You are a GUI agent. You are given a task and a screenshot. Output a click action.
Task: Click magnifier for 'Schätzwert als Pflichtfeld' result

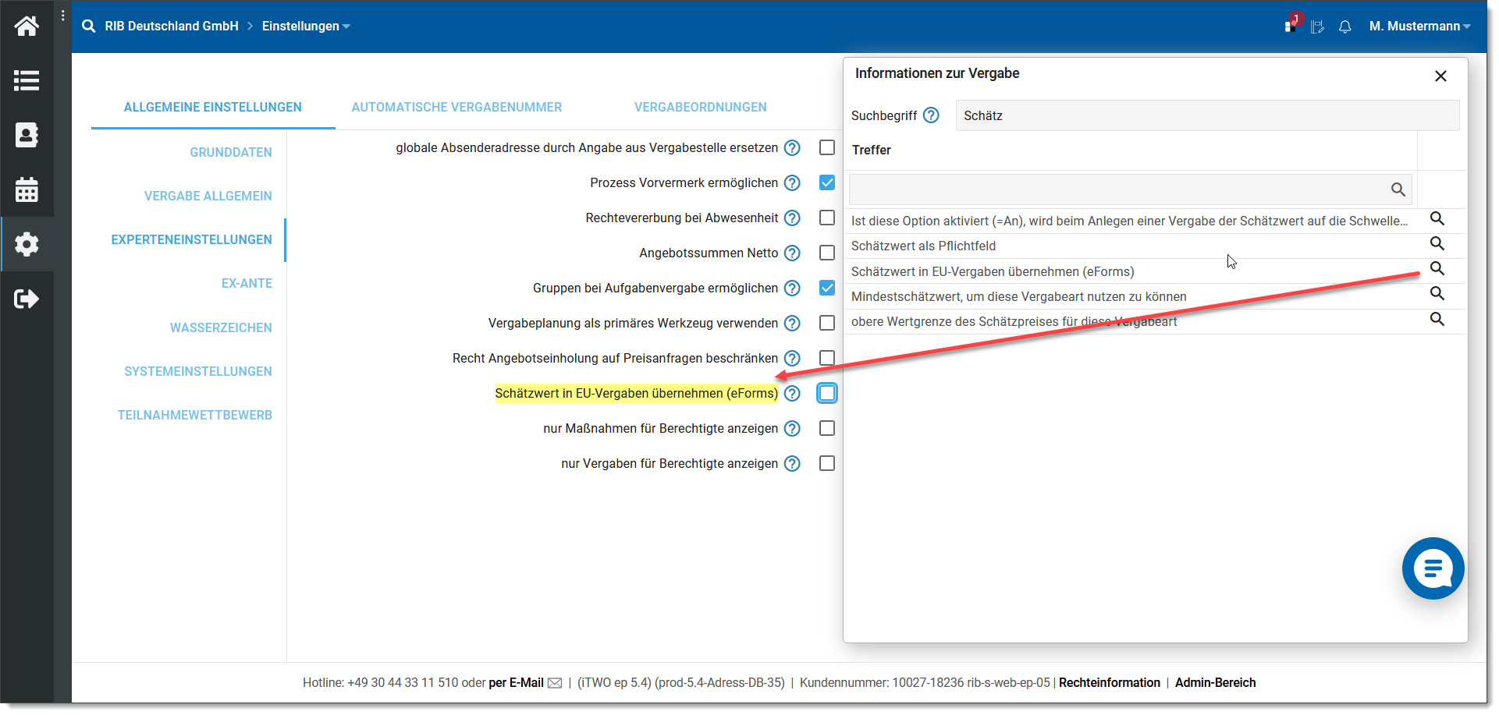pyautogui.click(x=1437, y=243)
